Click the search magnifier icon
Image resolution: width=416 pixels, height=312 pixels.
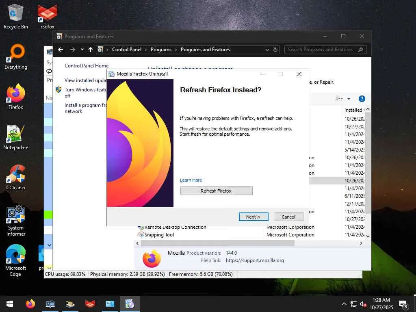[x=360, y=50]
